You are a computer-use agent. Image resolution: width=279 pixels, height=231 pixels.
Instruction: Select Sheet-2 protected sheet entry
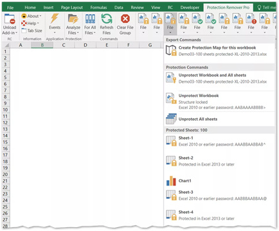pos(220,161)
